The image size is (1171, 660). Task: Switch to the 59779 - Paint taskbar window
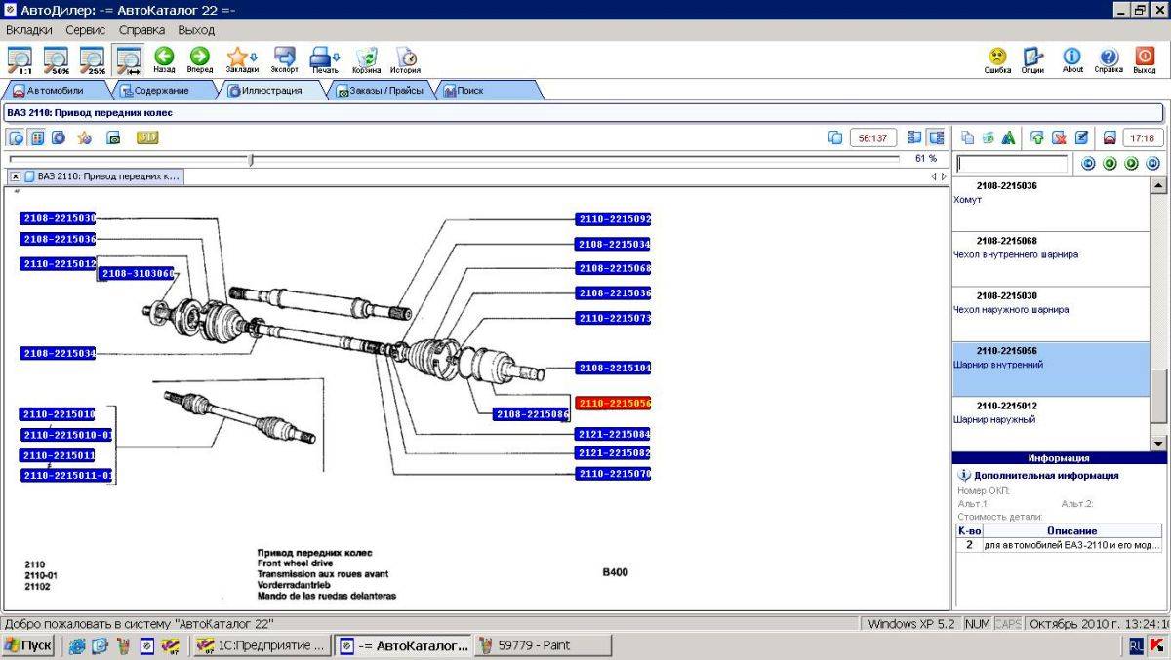tap(543, 645)
